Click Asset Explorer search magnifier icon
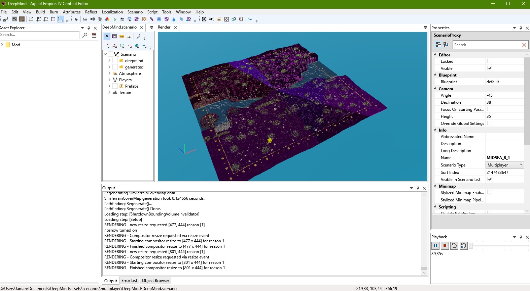This screenshot has height=291, width=530. pos(85,35)
